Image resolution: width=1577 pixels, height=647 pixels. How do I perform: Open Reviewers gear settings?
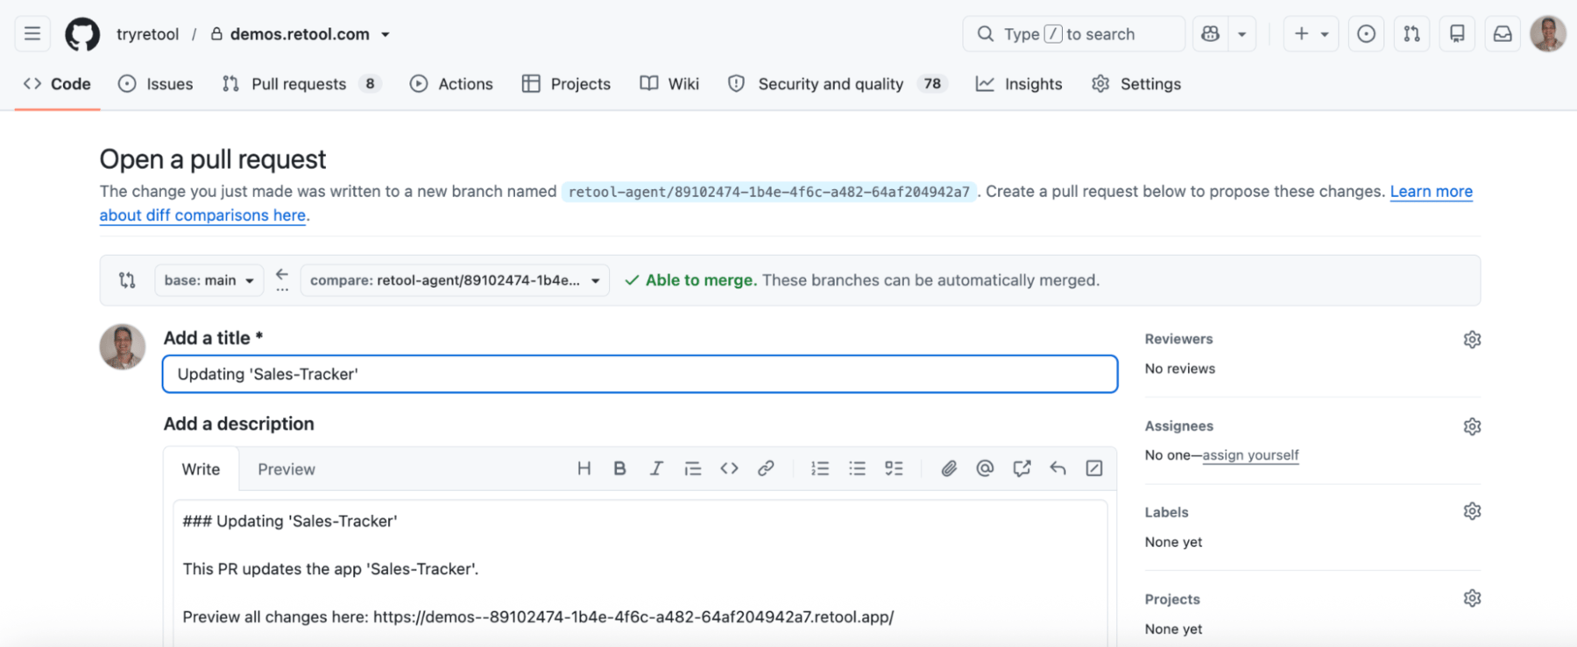[x=1472, y=340]
